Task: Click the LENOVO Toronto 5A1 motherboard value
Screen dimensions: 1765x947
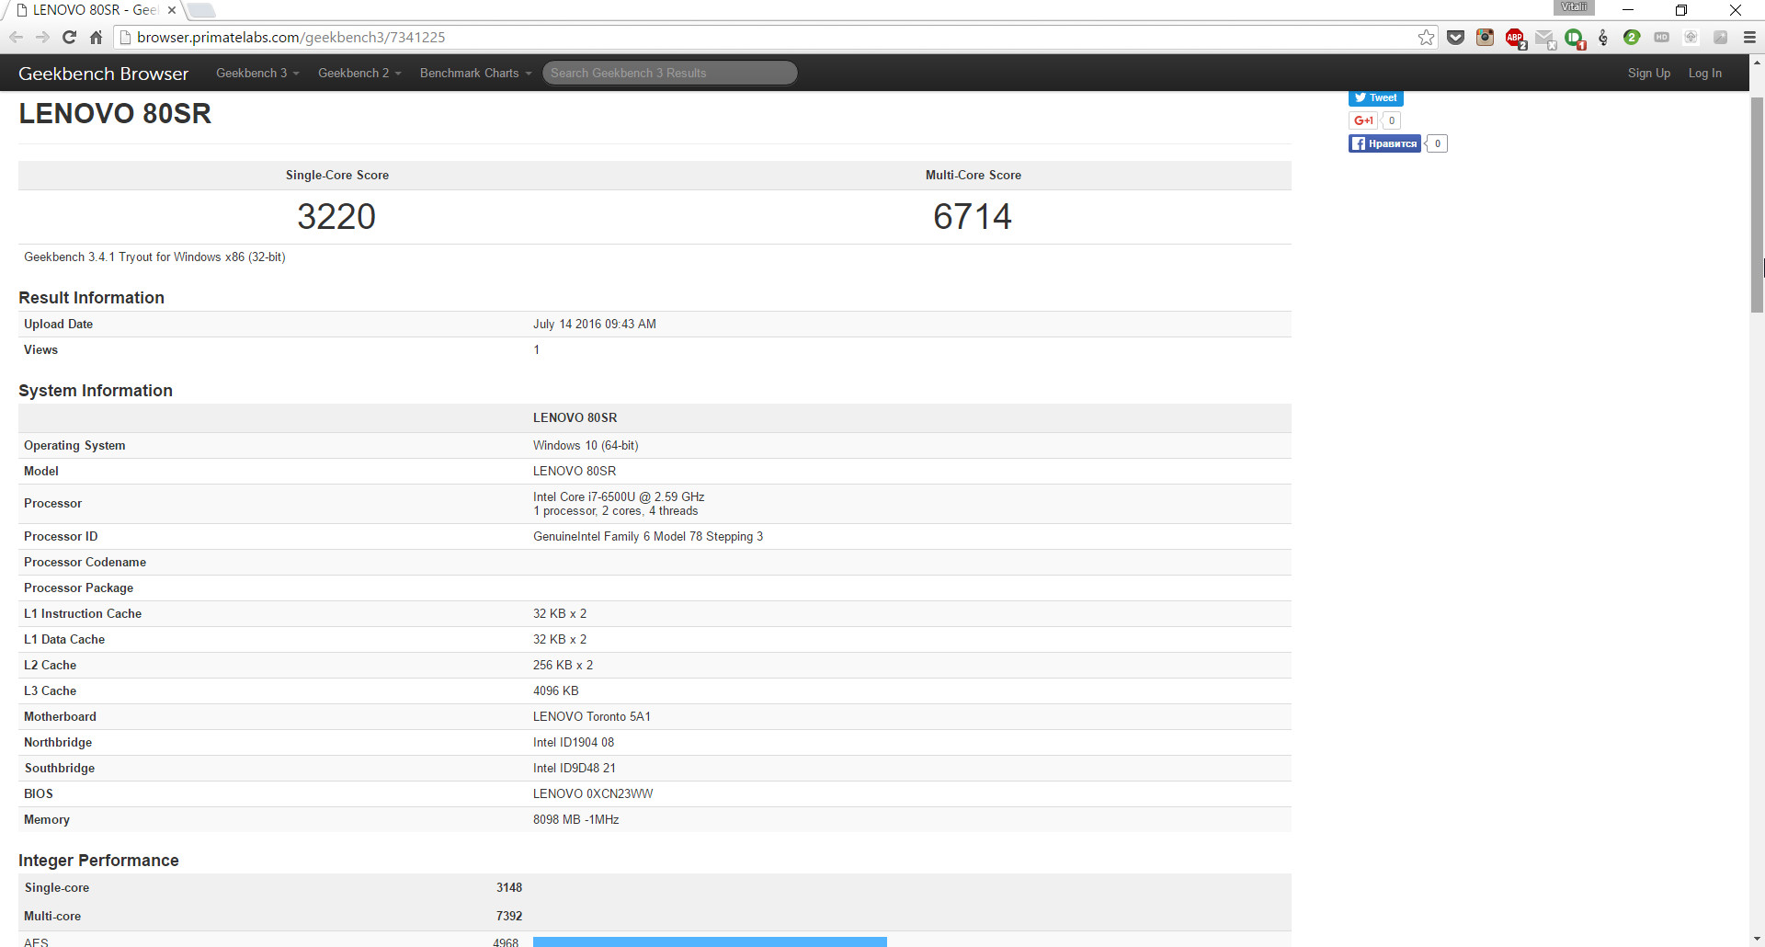Action: tap(591, 717)
